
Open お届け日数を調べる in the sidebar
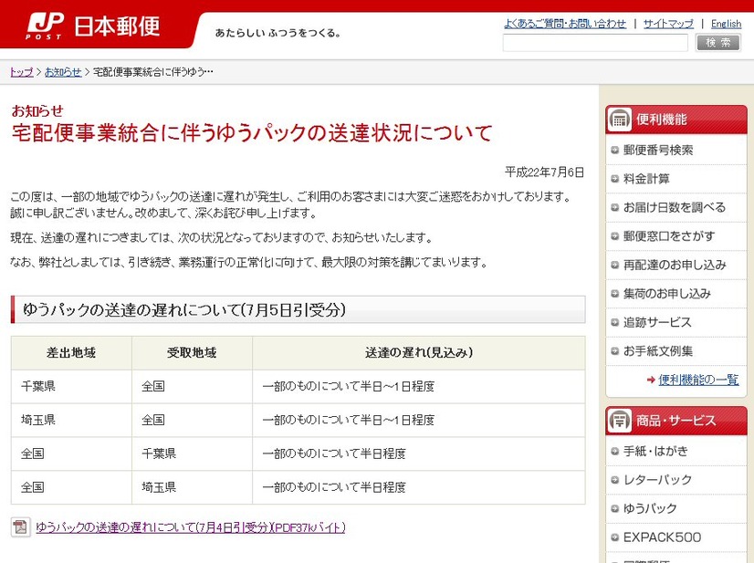pyautogui.click(x=675, y=208)
